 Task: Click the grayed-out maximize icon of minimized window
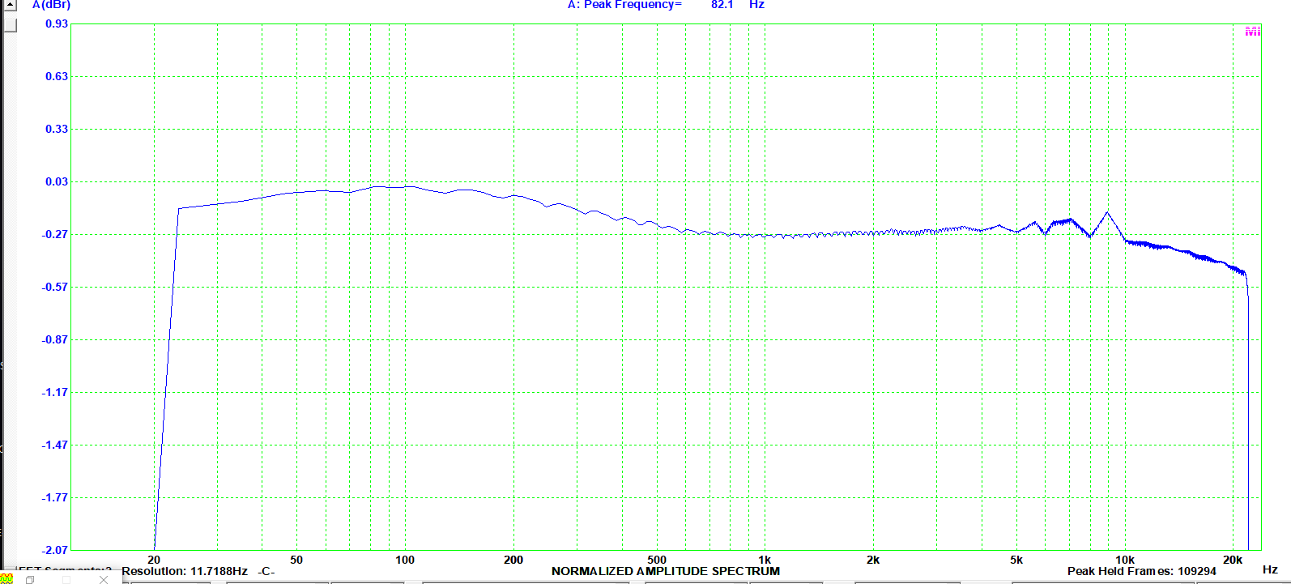click(66, 579)
